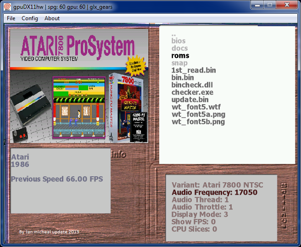Select the file 'wt_font5a.png'
The image size is (301, 247).
tap(199, 114)
